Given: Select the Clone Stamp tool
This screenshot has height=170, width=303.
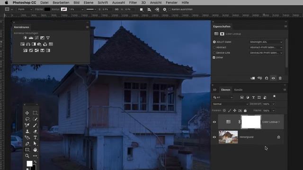Looking at the screenshot, I should [27, 131].
